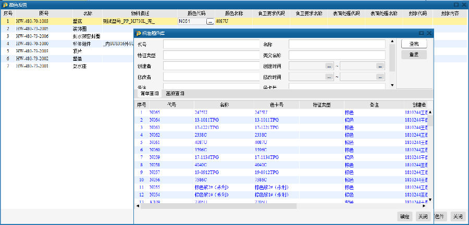Focus the 名称 text field
The height and width of the screenshot is (225, 469).
point(337,44)
